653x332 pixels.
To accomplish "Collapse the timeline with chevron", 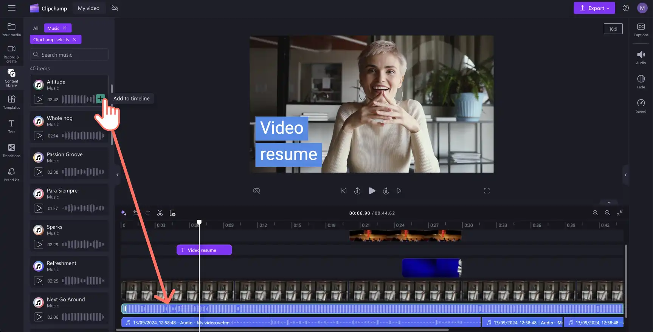I will tap(609, 202).
